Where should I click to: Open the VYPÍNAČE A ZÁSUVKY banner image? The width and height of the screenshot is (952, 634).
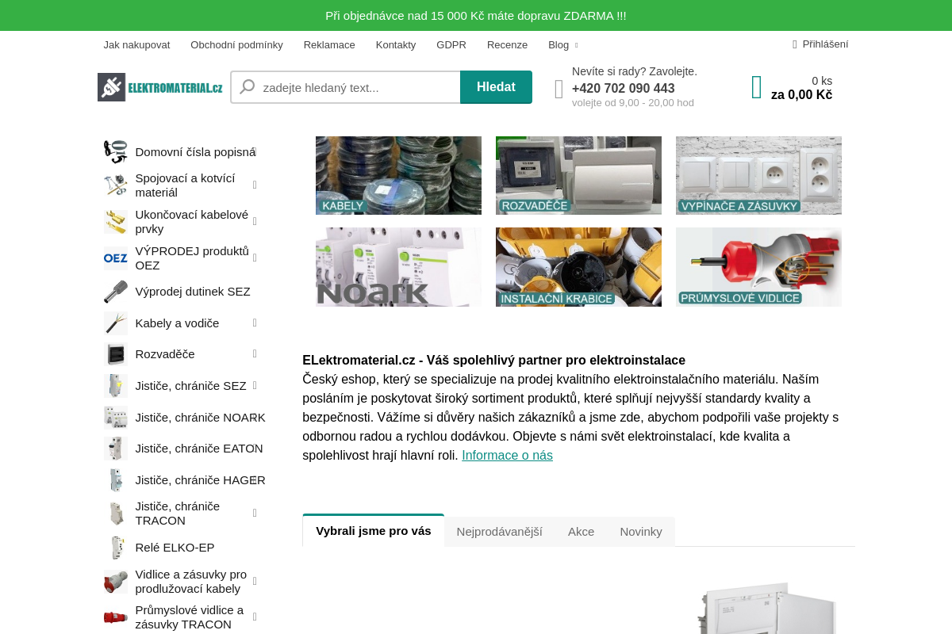(758, 175)
